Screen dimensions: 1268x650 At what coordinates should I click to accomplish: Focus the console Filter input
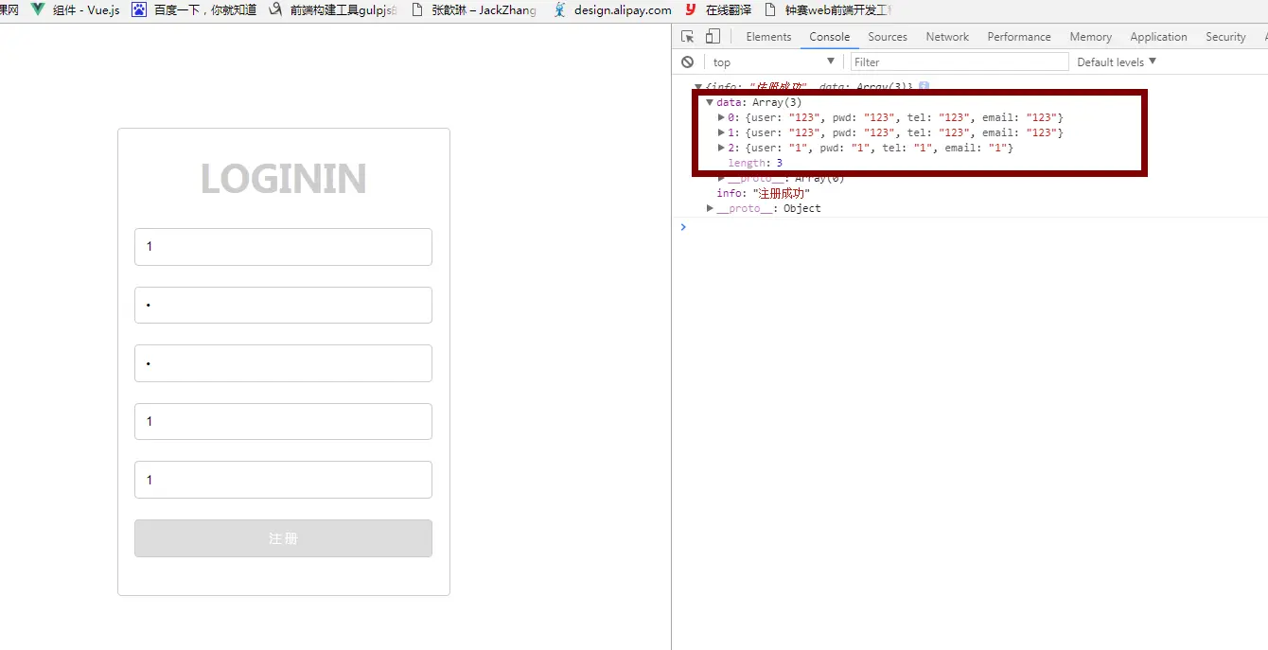coord(960,62)
